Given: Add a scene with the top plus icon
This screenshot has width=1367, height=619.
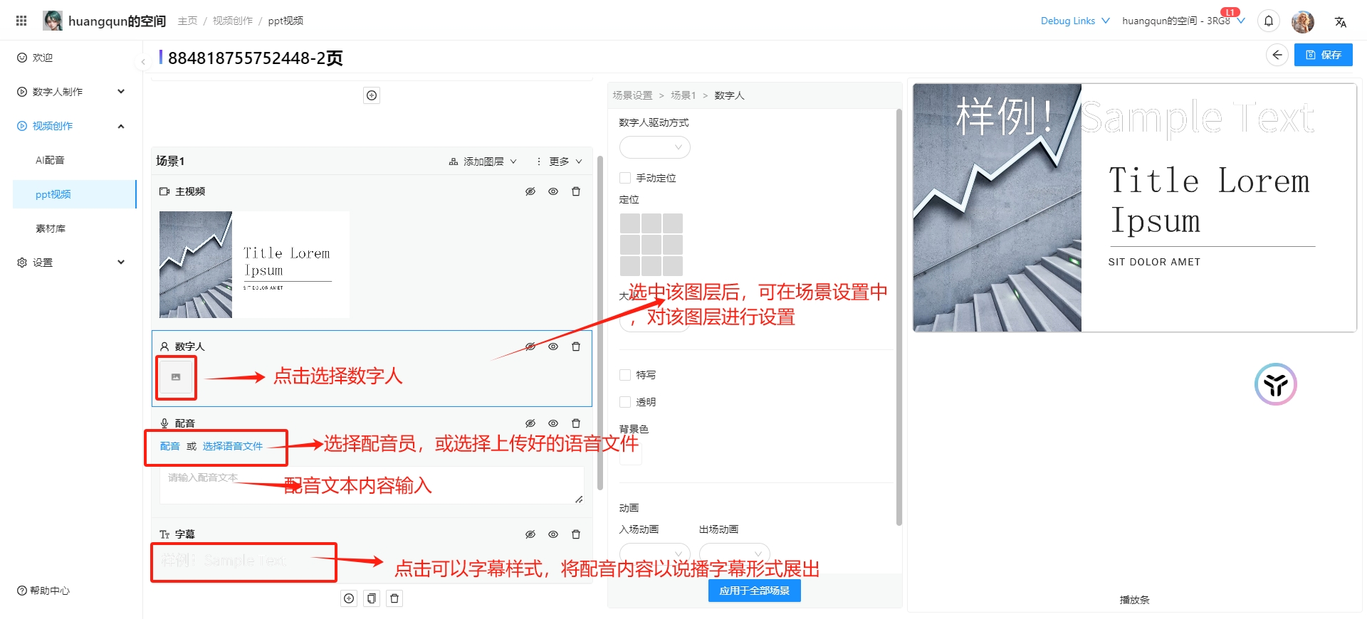Looking at the screenshot, I should point(372,95).
